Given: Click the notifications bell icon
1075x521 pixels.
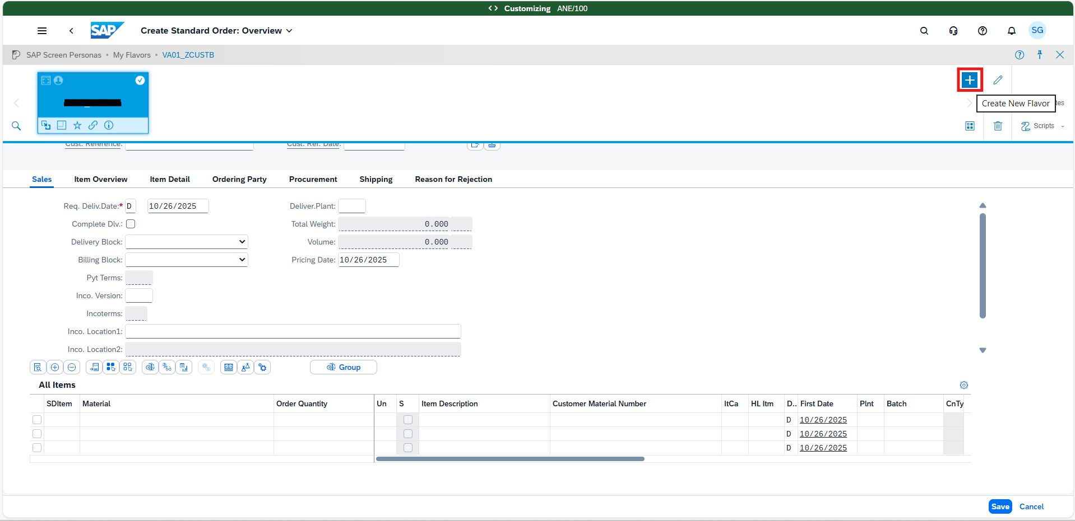Looking at the screenshot, I should click(1011, 31).
